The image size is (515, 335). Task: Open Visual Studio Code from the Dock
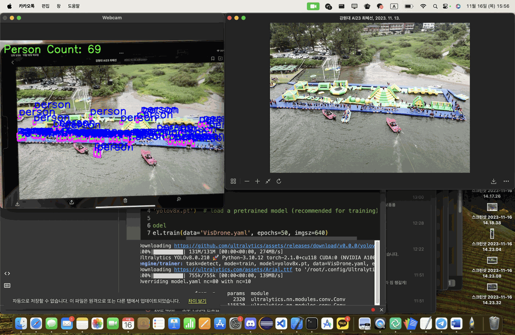(x=281, y=323)
